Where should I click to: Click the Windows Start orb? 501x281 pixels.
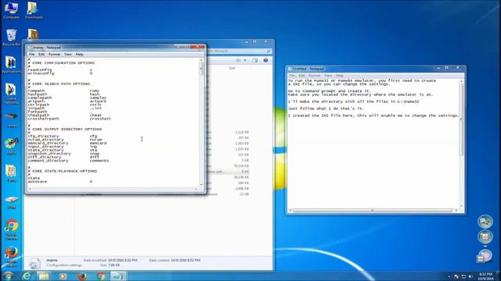click(7, 276)
